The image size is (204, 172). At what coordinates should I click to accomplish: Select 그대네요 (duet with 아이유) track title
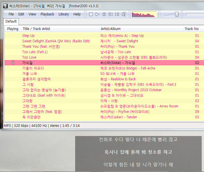pos(44,95)
